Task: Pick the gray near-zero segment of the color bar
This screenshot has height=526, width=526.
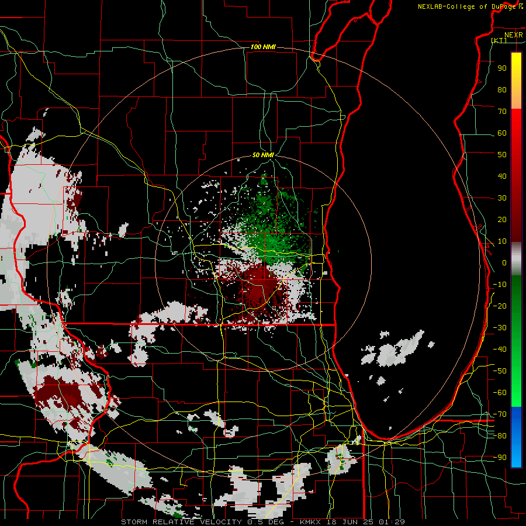Action: pos(516,258)
